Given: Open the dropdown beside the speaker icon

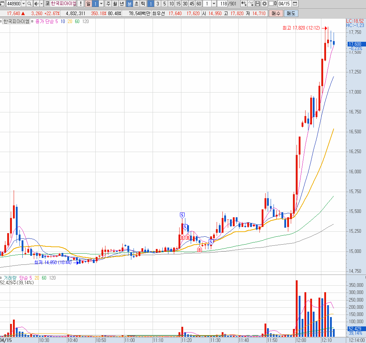Looking at the screenshot, I should (x=42, y=4).
